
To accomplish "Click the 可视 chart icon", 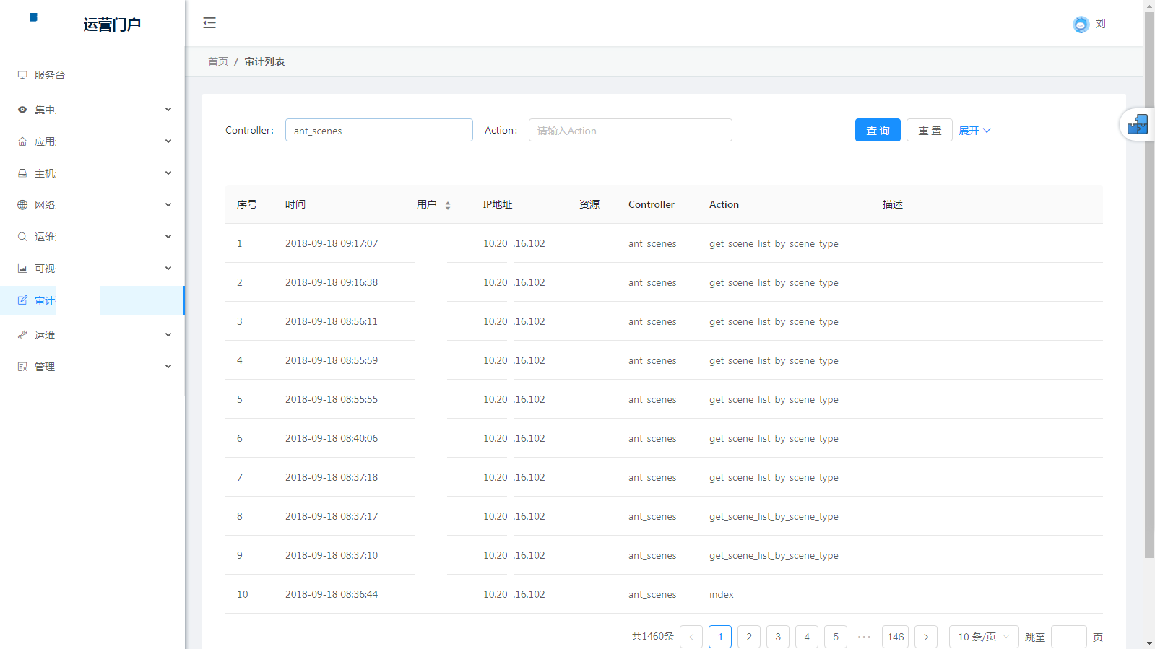I will [22, 269].
